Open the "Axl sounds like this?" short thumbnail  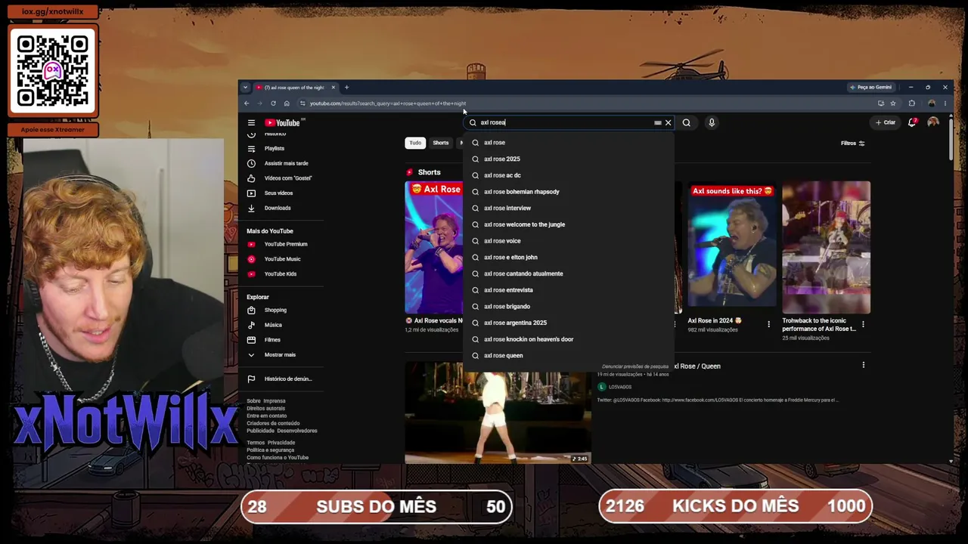tap(732, 247)
